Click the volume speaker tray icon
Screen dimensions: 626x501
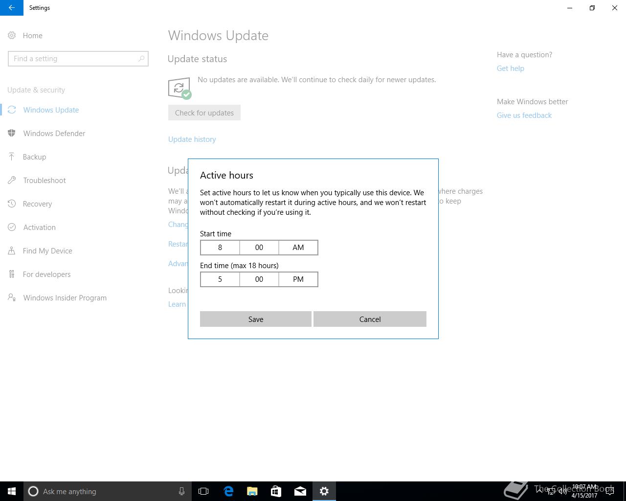coord(562,492)
